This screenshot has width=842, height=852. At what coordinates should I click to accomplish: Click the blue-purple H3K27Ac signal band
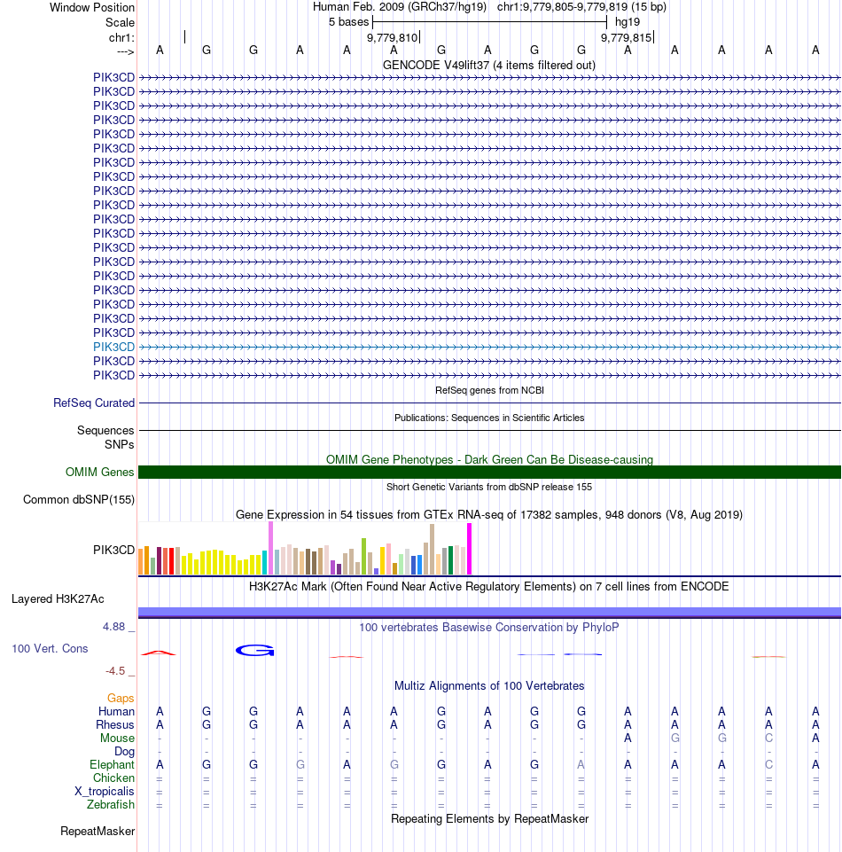(489, 612)
